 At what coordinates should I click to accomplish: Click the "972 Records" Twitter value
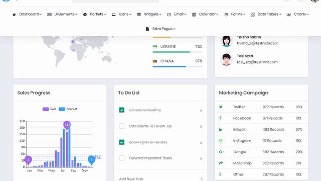273,107
